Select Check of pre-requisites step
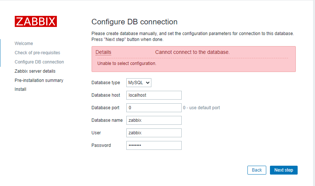The width and height of the screenshot is (315, 186). 37,53
